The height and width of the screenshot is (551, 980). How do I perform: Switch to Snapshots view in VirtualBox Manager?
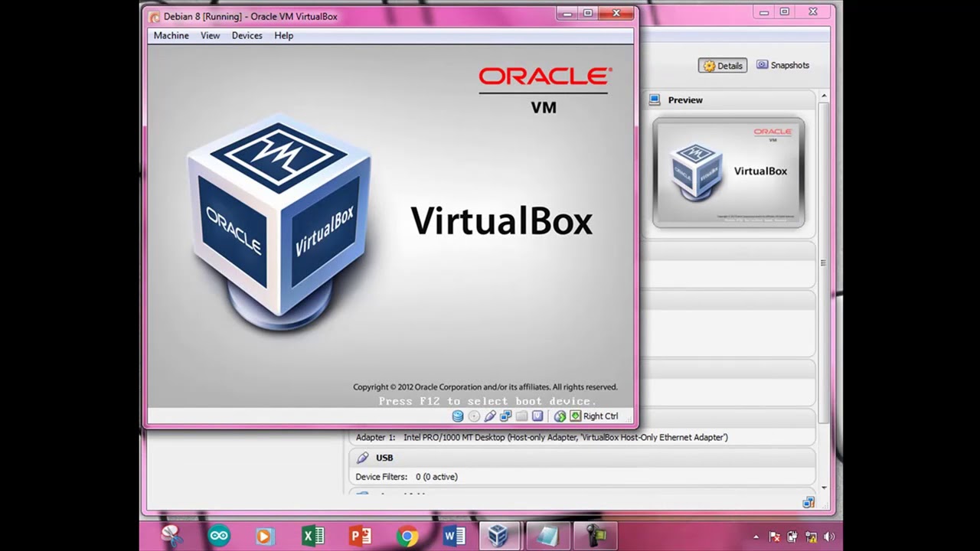[782, 65]
